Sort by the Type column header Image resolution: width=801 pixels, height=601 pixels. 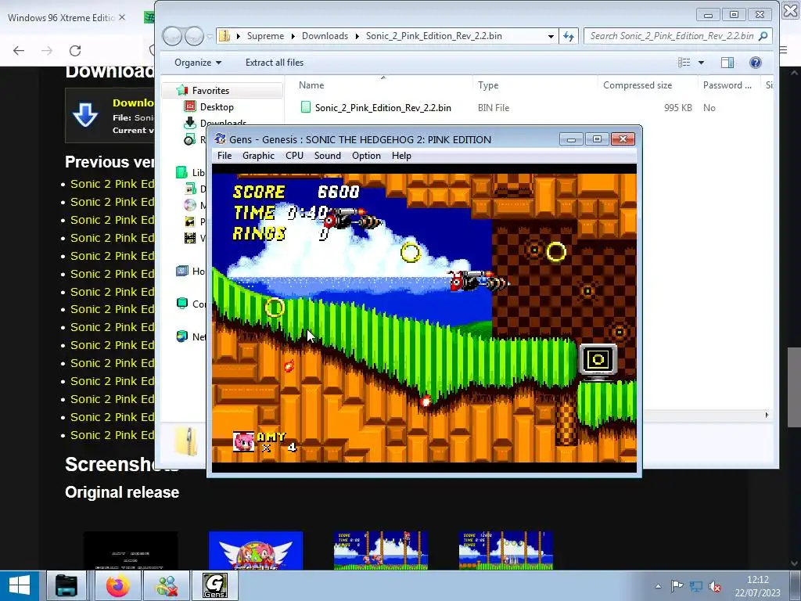(488, 85)
